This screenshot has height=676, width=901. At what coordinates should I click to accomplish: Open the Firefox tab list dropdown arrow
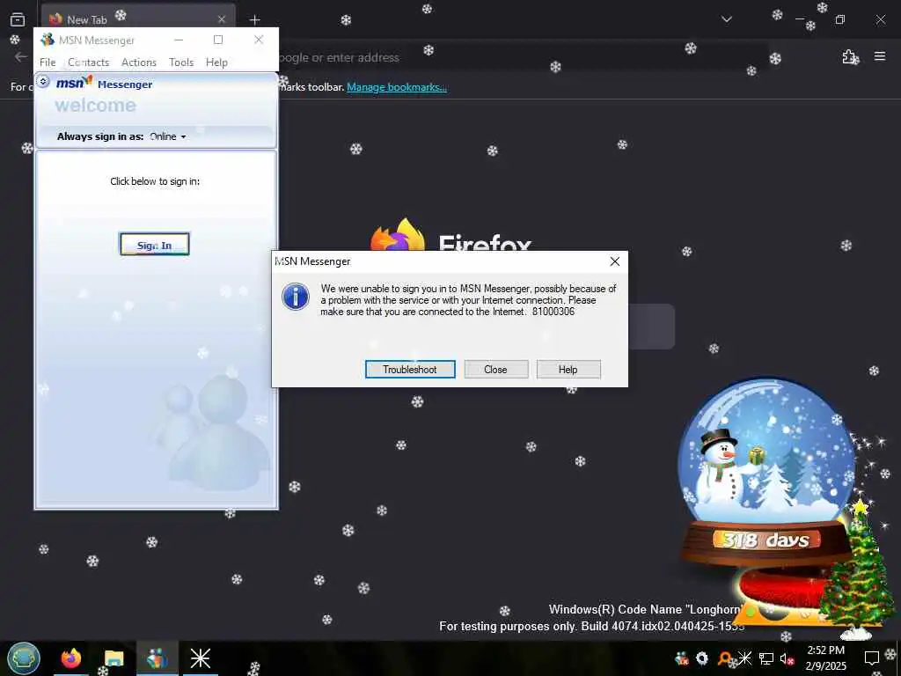727,19
